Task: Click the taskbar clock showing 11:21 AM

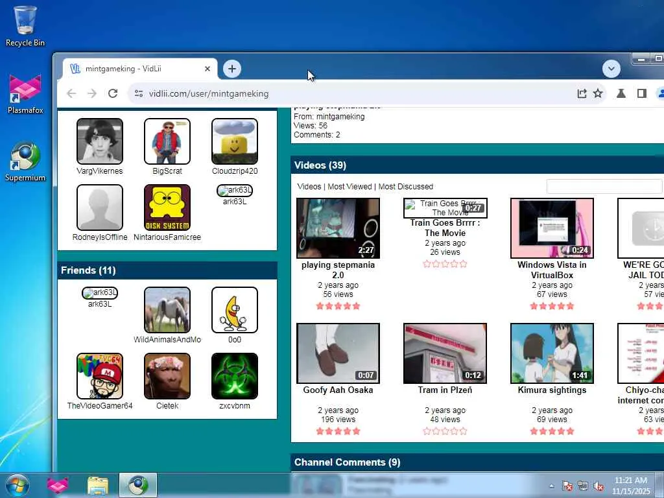Action: [x=631, y=486]
